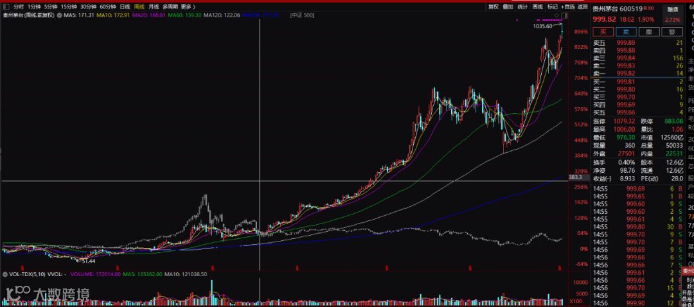694x307 pixels.
Task: Select the 5分钟 period tab
Action: (x=51, y=6)
